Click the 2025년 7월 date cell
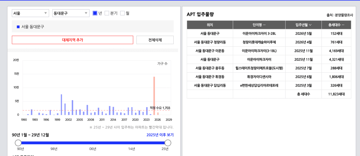Image resolution: width=360 pixels, height=156 pixels. coord(303,68)
